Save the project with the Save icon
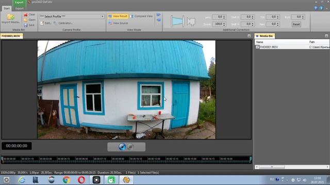The width and height of the screenshot is (330, 185). click(x=26, y=25)
